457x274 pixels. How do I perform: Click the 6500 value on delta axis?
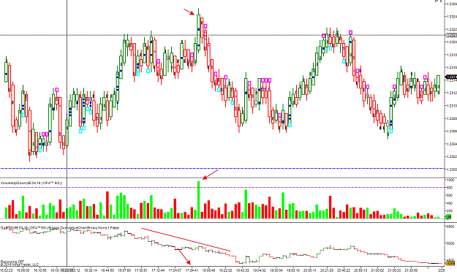[x=450, y=227]
